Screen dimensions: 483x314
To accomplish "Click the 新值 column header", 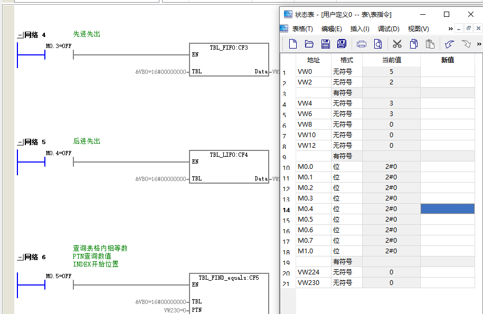I will (448, 60).
